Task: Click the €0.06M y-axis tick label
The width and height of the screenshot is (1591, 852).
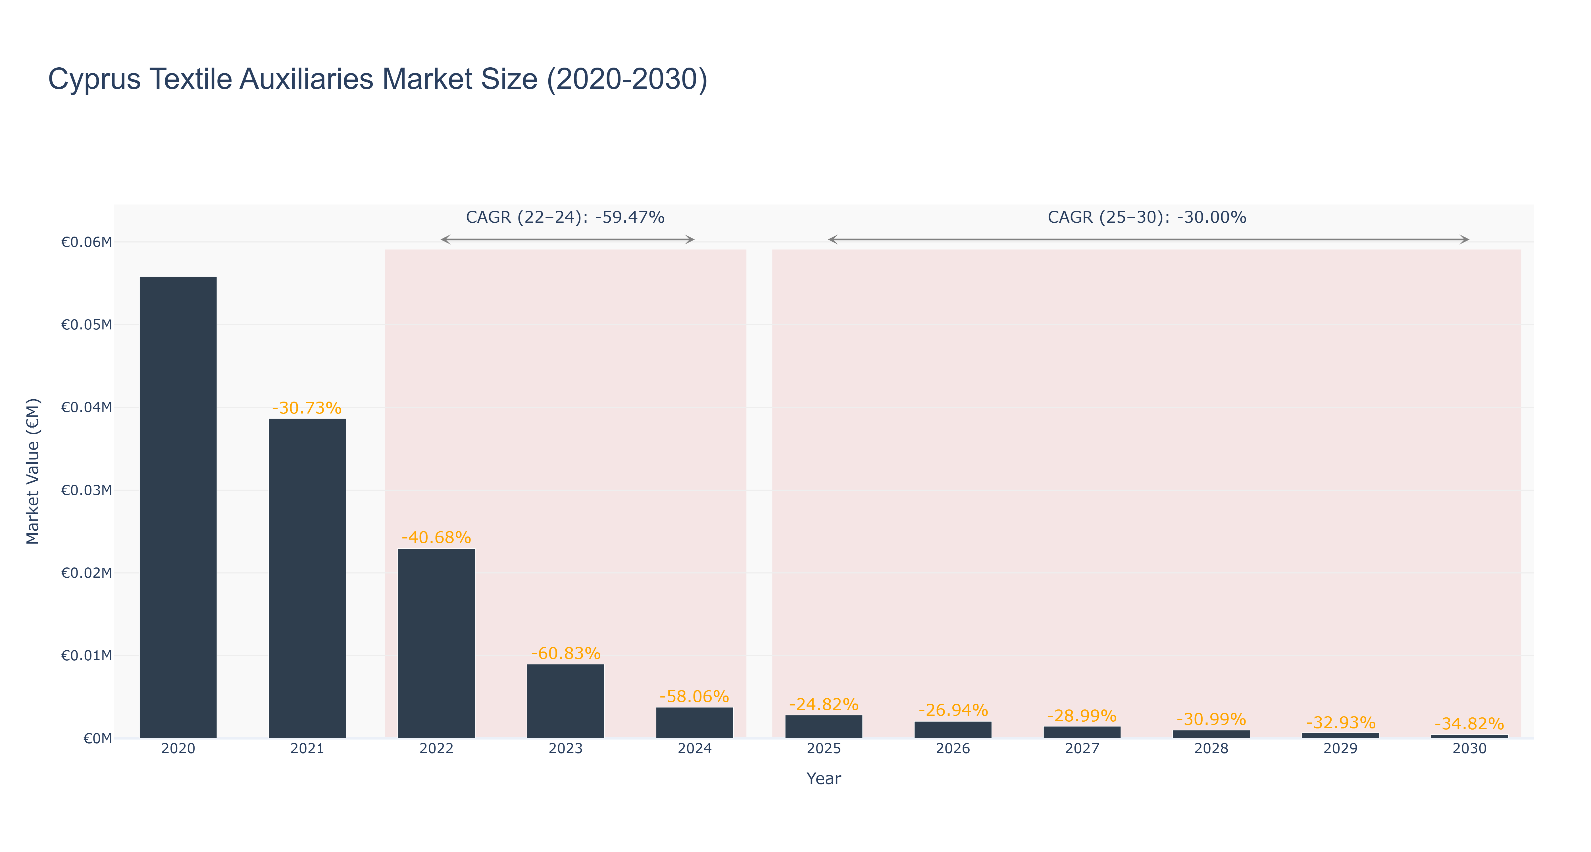Action: (x=86, y=242)
